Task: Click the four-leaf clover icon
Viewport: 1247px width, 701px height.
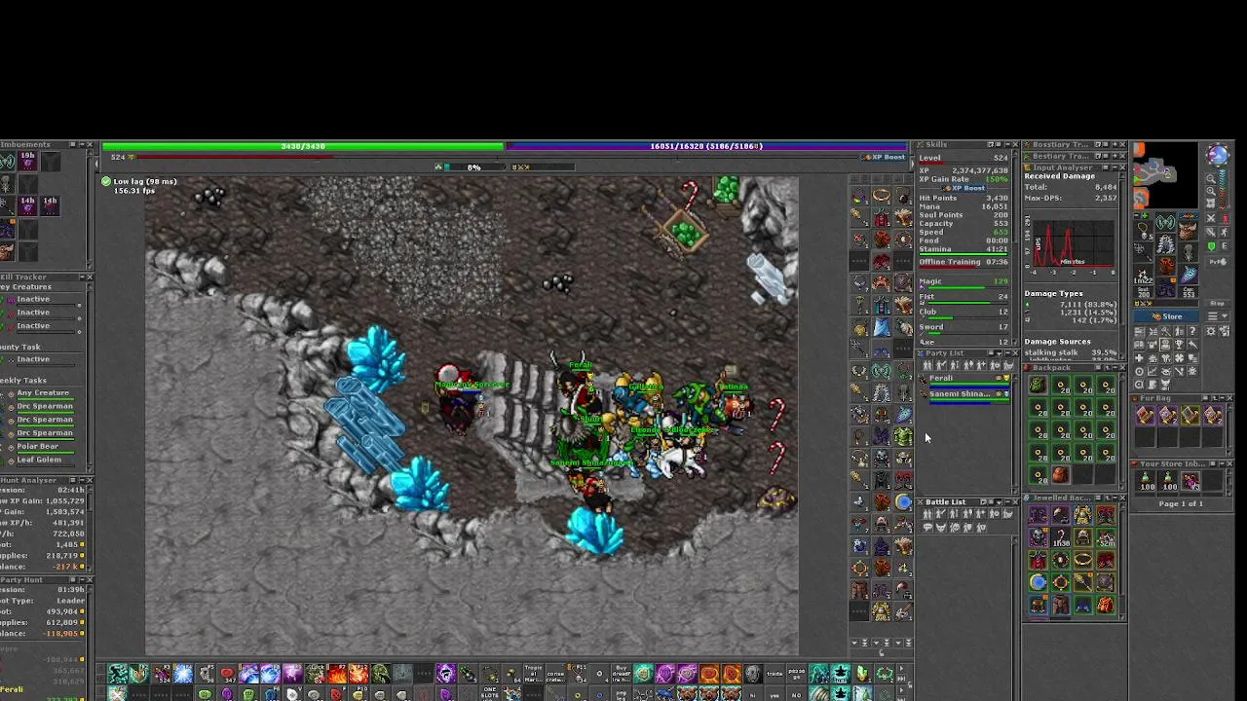Action: tap(1179, 357)
